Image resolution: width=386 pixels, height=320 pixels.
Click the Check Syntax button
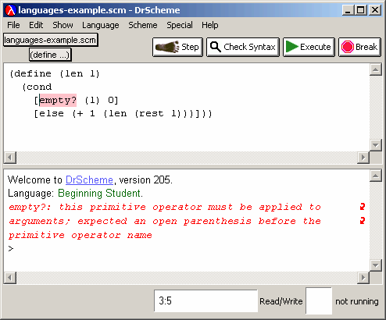tap(243, 47)
